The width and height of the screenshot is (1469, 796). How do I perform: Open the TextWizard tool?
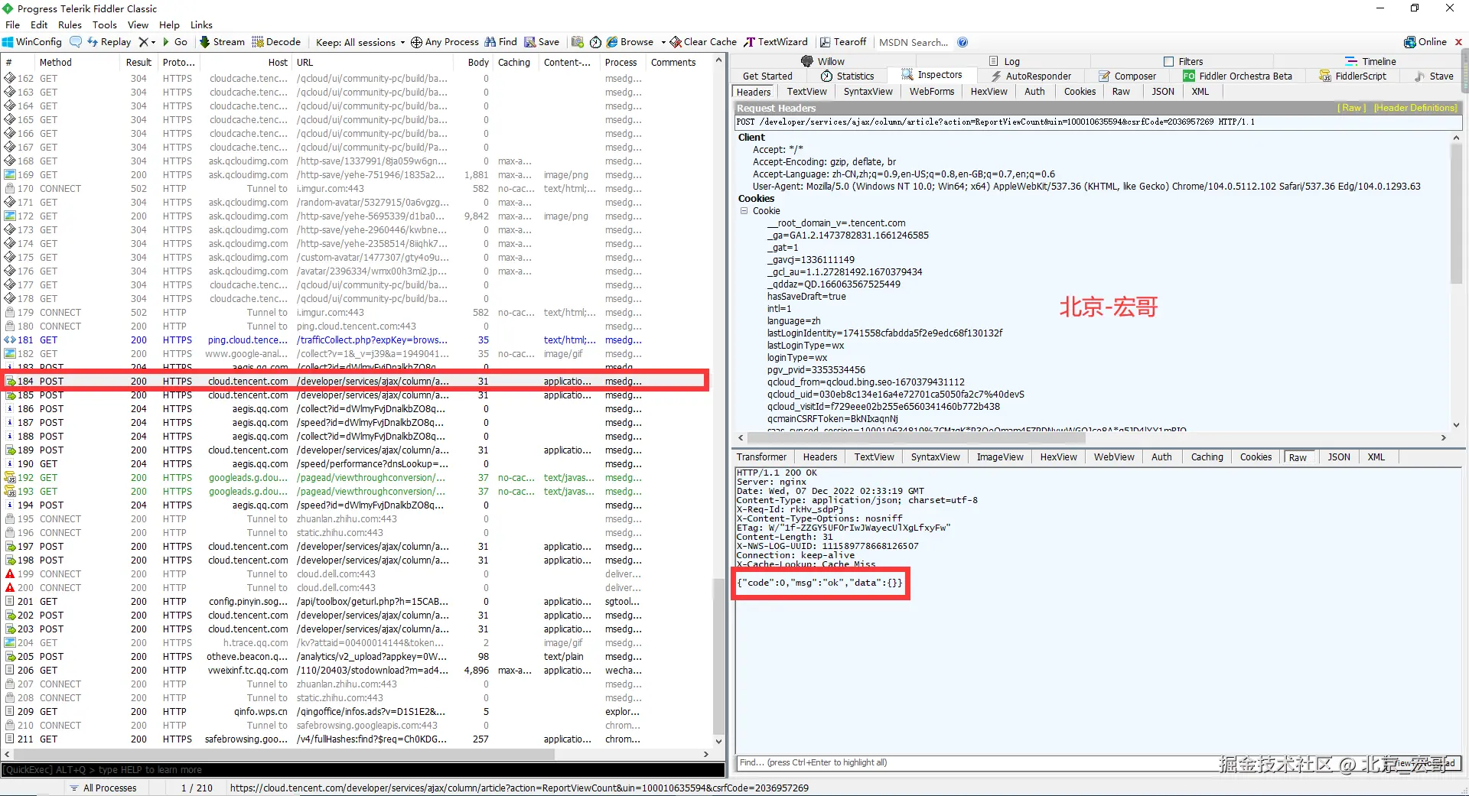(776, 42)
